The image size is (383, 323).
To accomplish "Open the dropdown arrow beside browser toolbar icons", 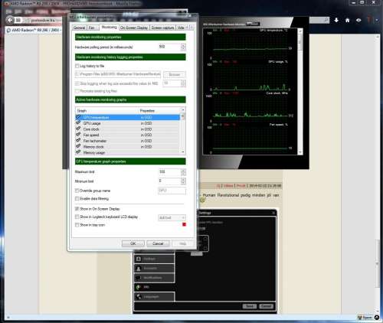I will tap(377, 20).
